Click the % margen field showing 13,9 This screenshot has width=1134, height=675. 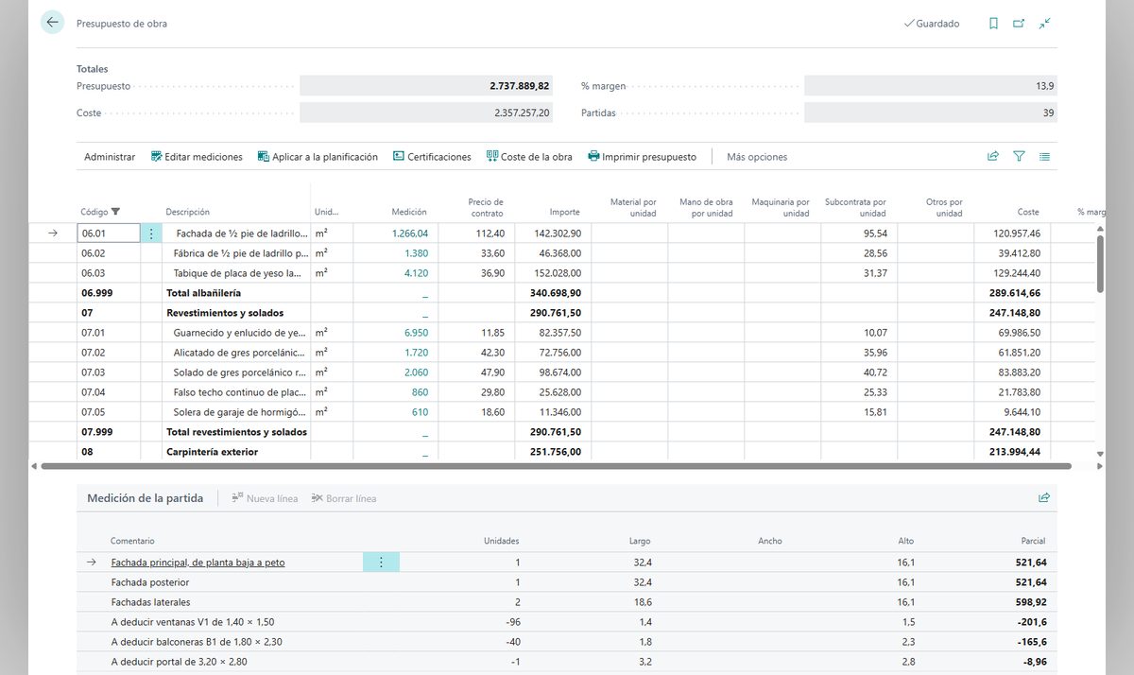931,86
